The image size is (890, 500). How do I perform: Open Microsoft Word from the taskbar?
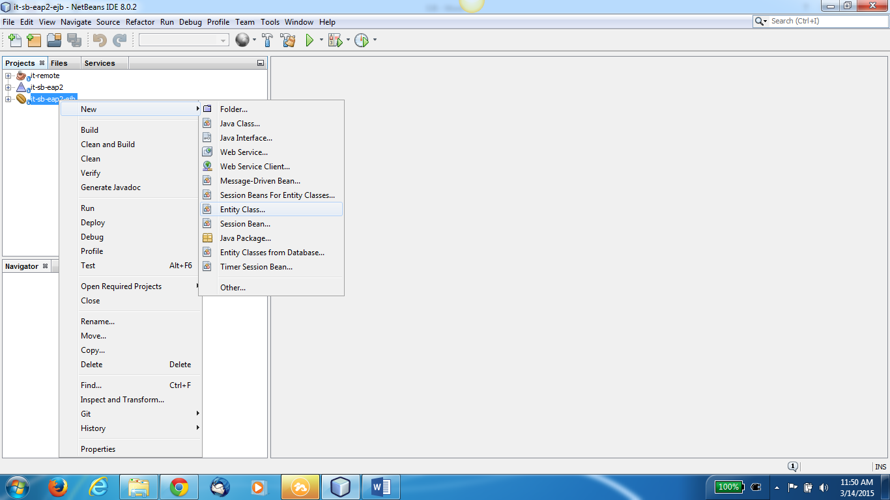point(380,486)
